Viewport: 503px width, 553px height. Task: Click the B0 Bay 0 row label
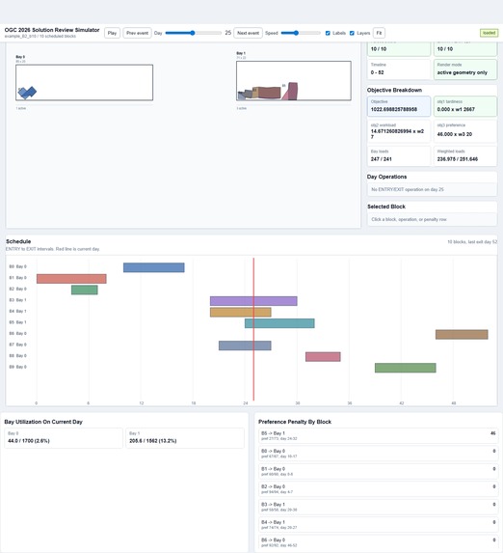pos(17,266)
